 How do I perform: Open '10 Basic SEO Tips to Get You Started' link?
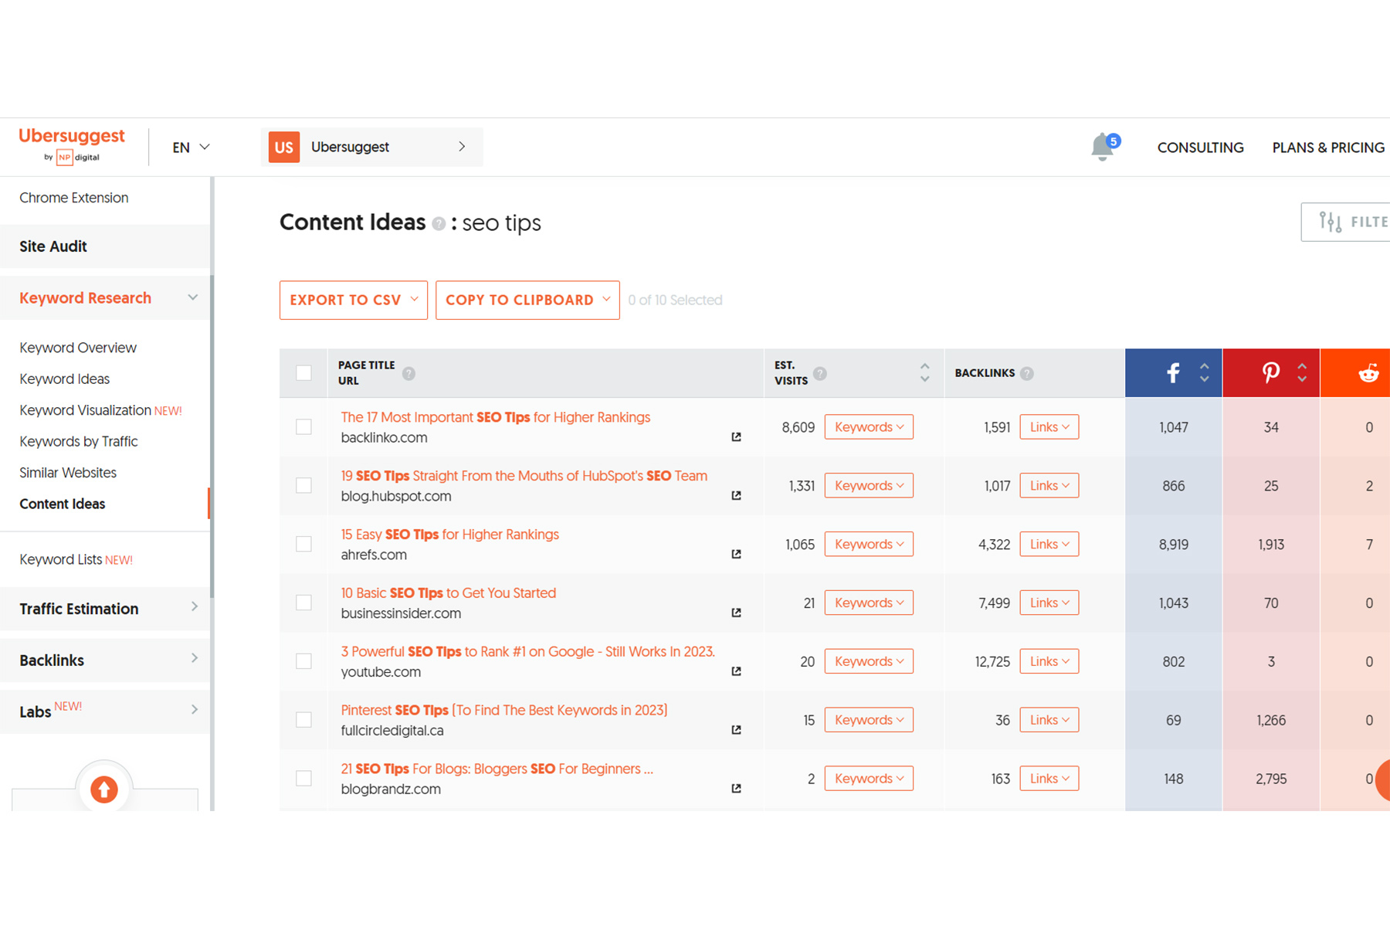coord(449,593)
